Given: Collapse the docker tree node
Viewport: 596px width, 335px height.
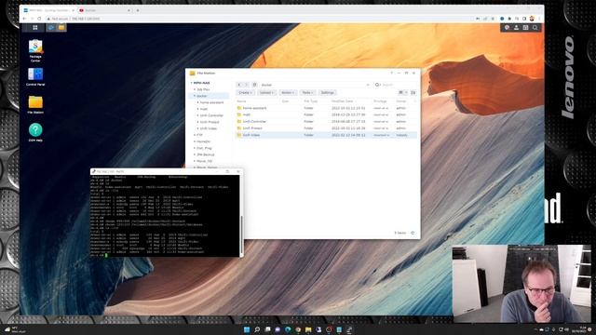Looking at the screenshot, I should pyautogui.click(x=195, y=96).
